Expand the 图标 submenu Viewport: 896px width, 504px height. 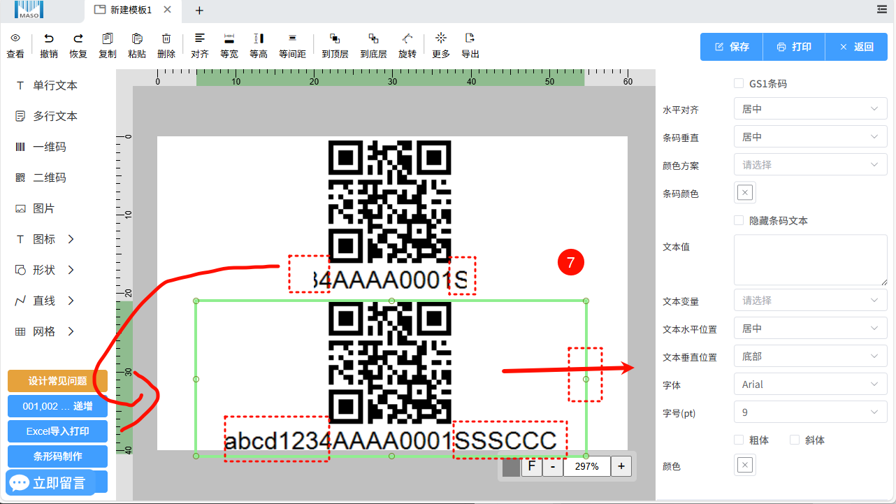tap(71, 239)
